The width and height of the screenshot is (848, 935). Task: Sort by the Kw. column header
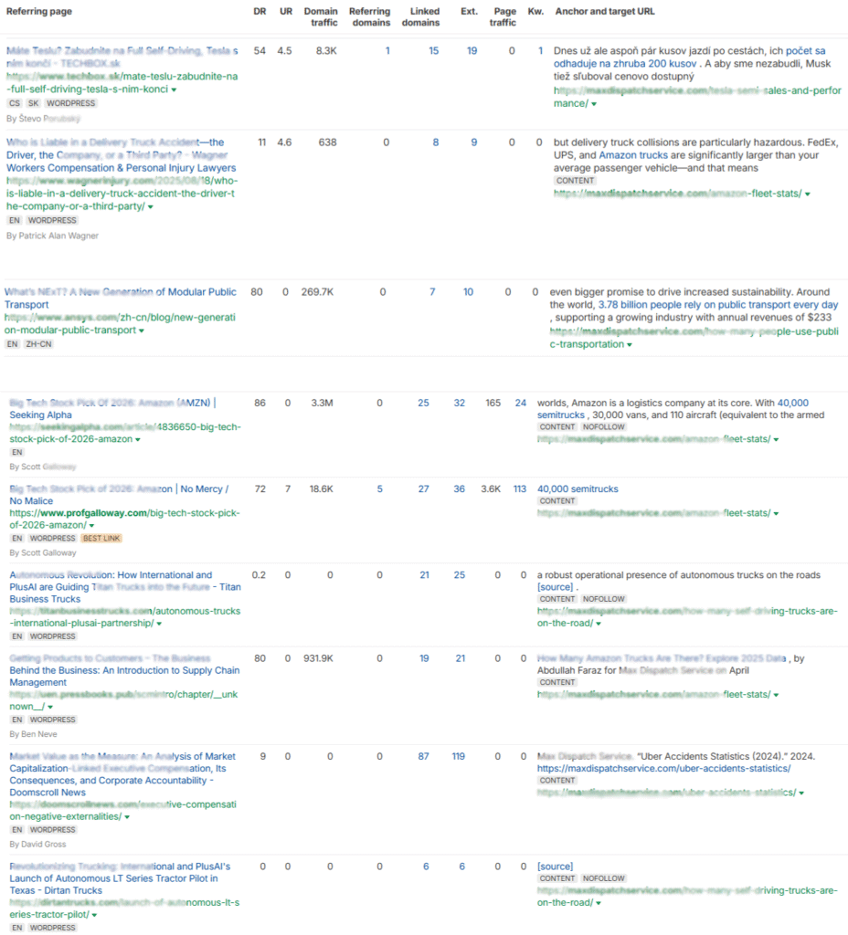click(x=535, y=11)
